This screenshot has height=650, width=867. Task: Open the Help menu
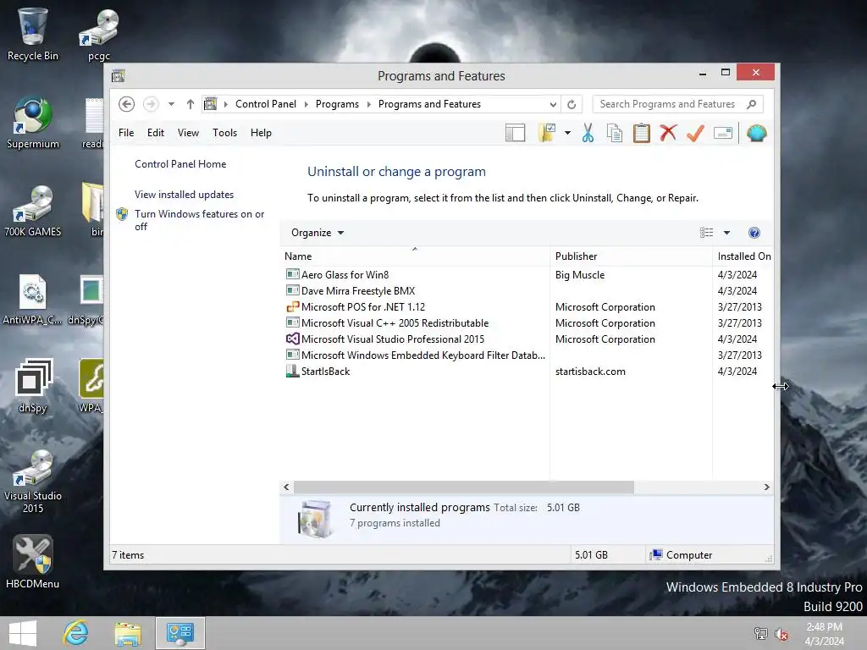(x=261, y=133)
